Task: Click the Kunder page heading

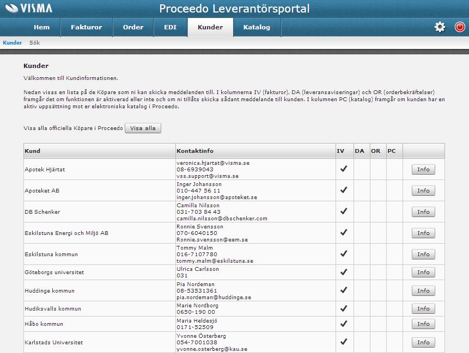Action: pos(36,66)
